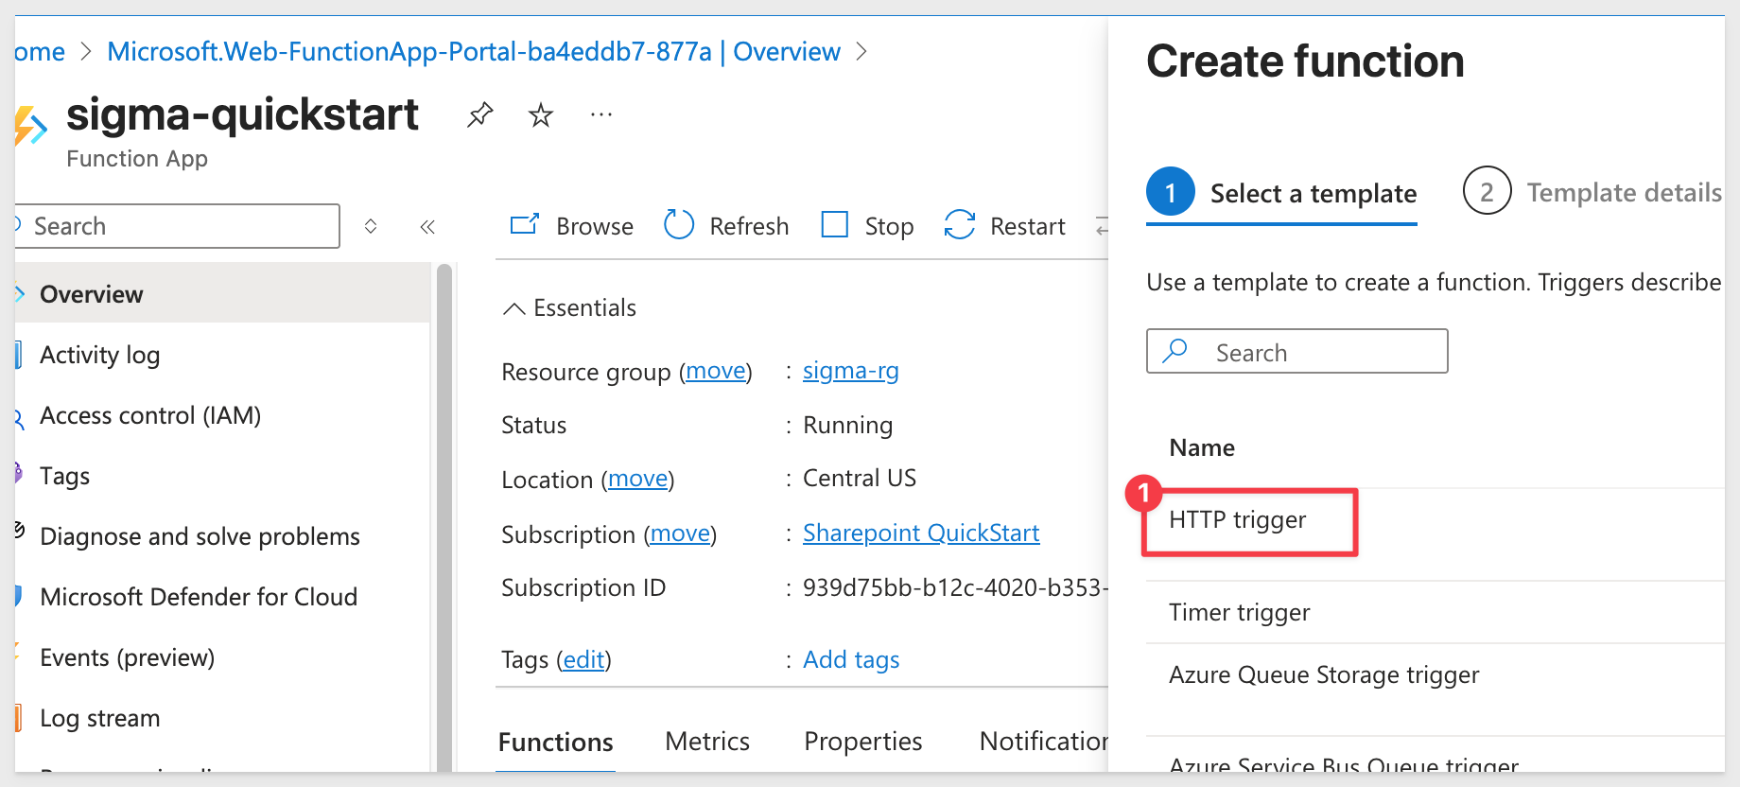Click move link next to Subscription
This screenshot has height=787, width=1740.
(x=681, y=533)
